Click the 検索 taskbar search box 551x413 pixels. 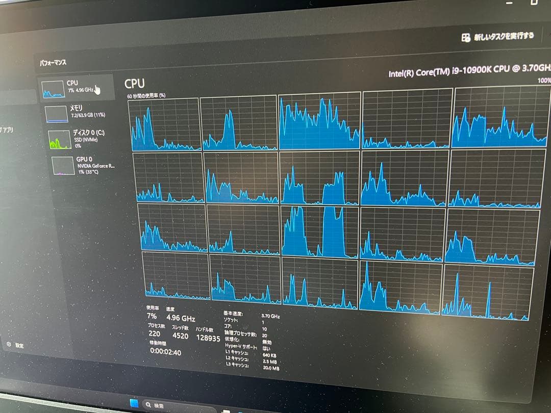[x=173, y=406]
